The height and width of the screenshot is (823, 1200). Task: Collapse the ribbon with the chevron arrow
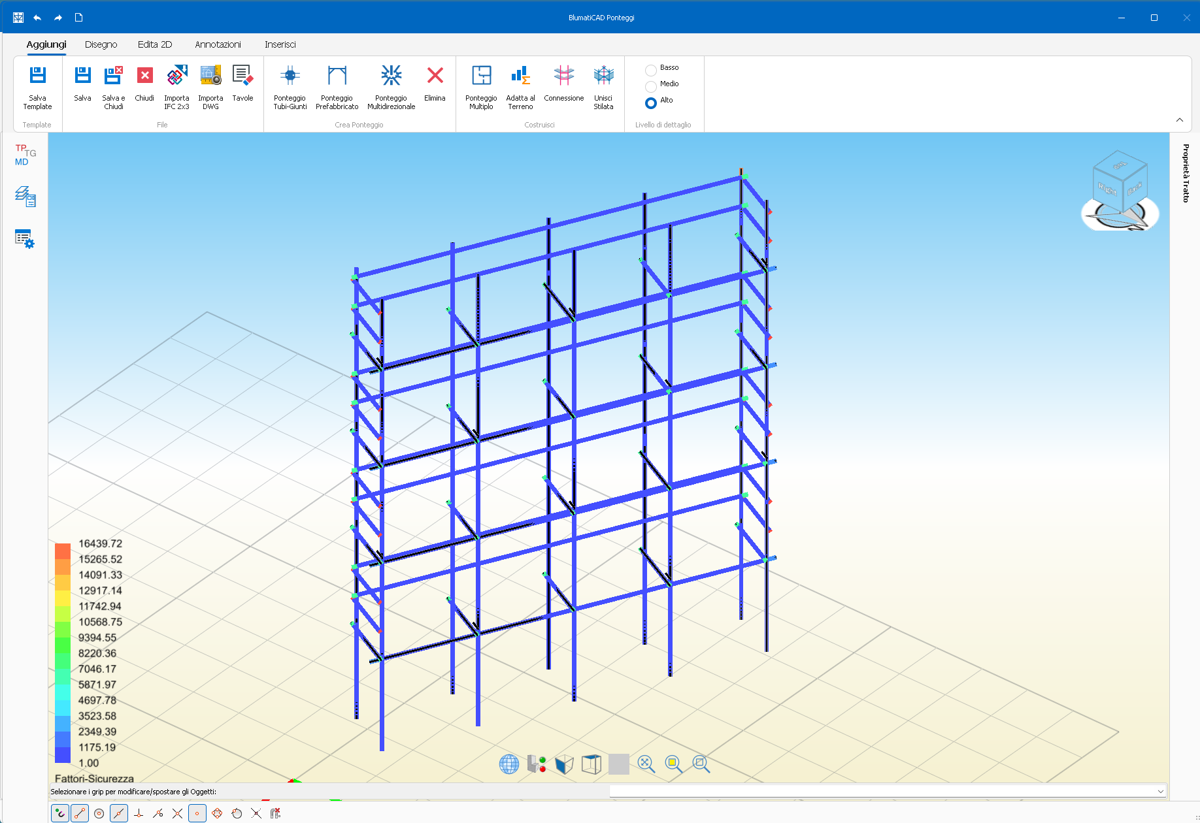pos(1180,120)
